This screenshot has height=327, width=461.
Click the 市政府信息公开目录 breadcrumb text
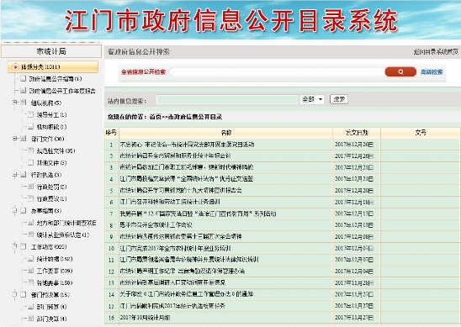[x=195, y=117]
